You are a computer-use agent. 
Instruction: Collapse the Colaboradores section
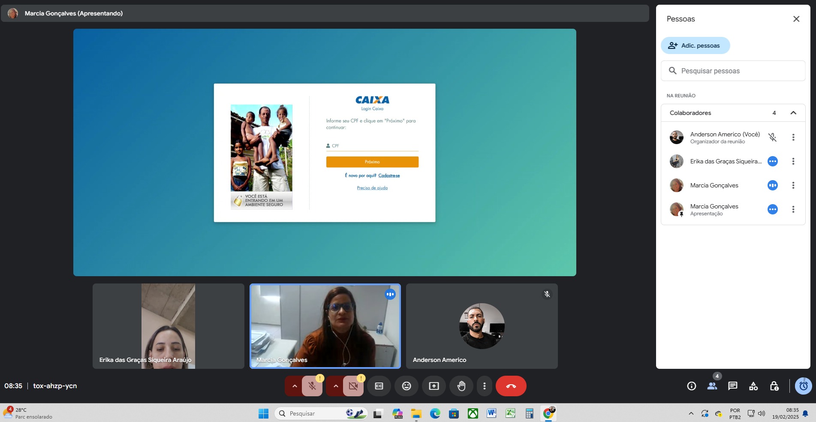793,113
